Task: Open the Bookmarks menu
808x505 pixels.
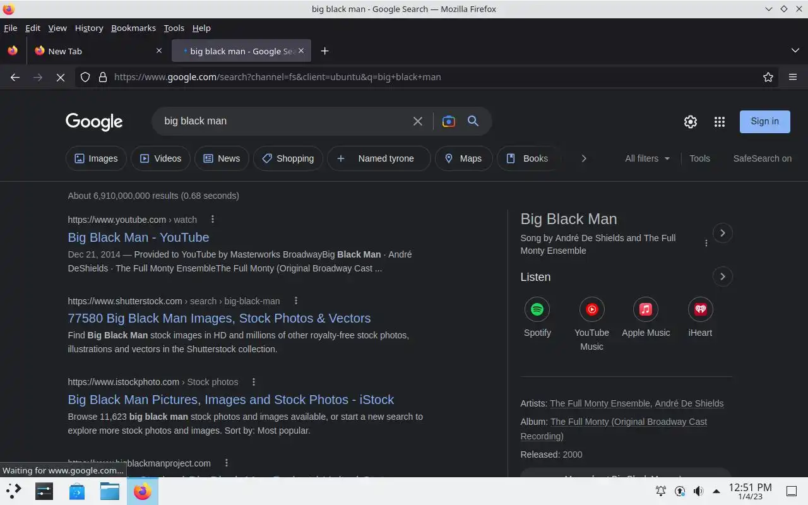Action: [x=133, y=28]
